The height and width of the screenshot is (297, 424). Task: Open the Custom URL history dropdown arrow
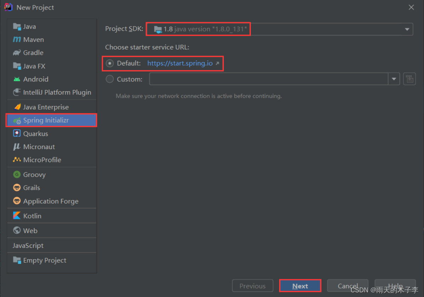(x=394, y=79)
